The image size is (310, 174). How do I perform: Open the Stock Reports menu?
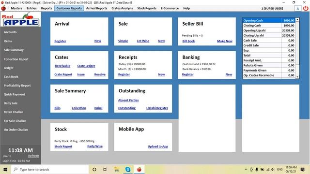147,8
